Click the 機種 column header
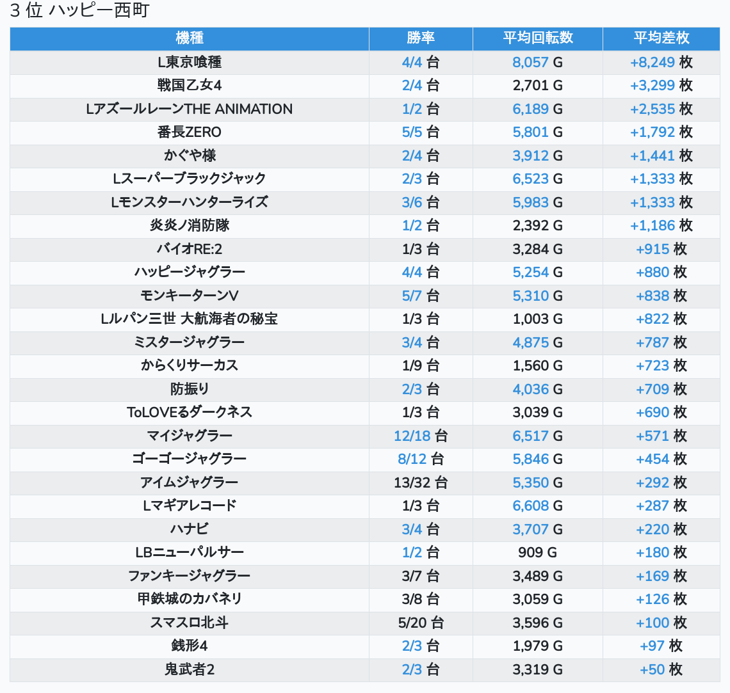 (x=190, y=38)
